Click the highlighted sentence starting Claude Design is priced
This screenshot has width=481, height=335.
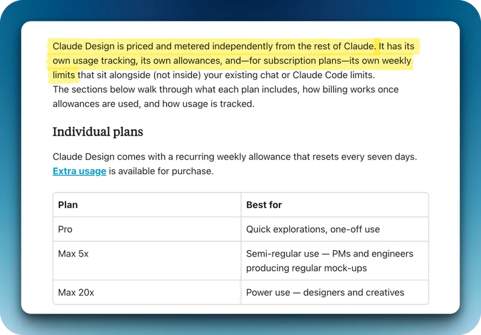tap(213, 46)
